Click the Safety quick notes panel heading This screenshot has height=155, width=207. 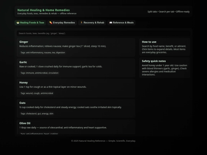pyautogui.click(x=154, y=61)
